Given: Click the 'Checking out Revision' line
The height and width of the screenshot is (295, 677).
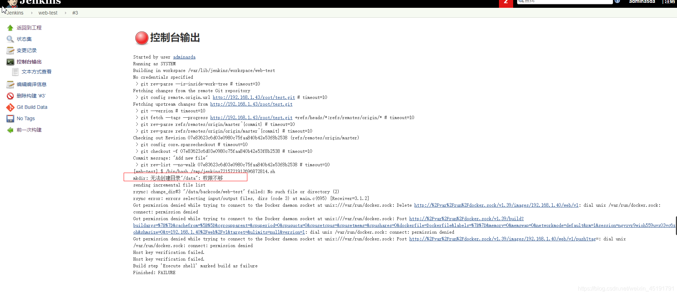Looking at the screenshot, I should (246, 138).
